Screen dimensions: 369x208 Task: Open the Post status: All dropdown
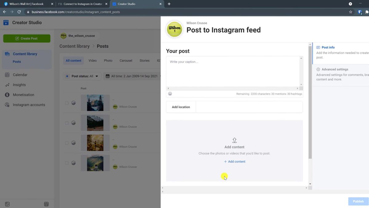(82, 76)
